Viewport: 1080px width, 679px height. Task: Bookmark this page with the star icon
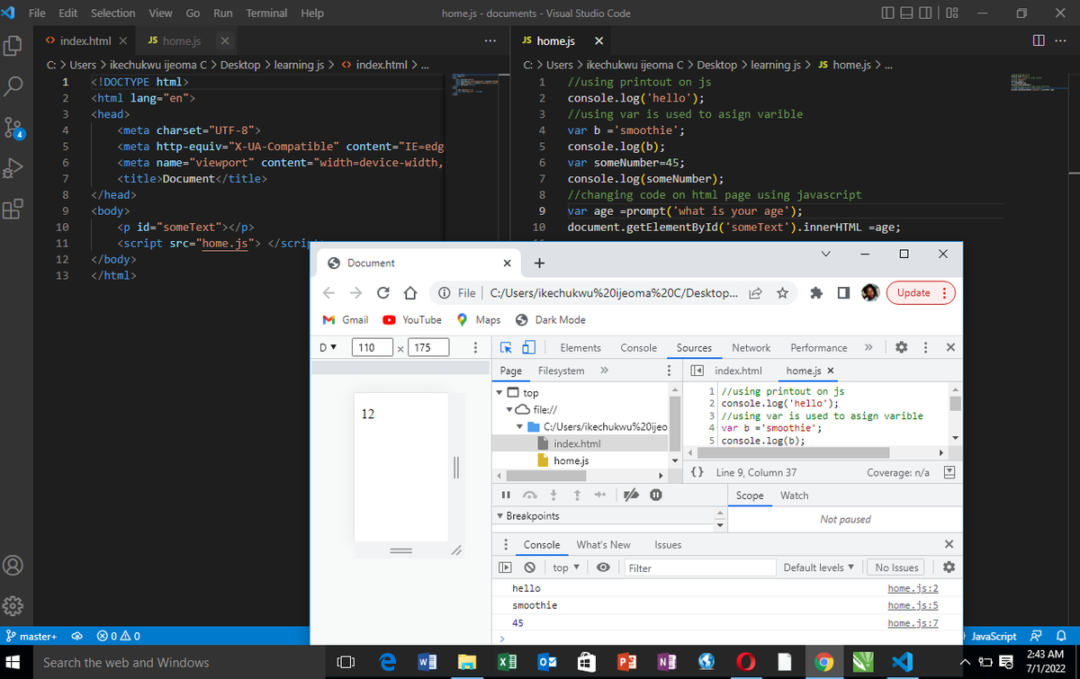pos(782,293)
